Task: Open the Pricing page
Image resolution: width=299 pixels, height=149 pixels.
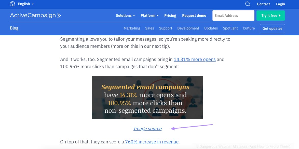Action: [170, 16]
